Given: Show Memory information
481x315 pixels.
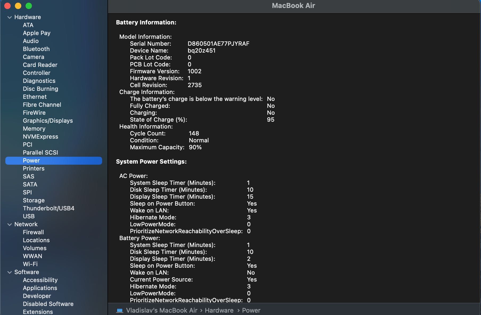Looking at the screenshot, I should pyautogui.click(x=34, y=129).
